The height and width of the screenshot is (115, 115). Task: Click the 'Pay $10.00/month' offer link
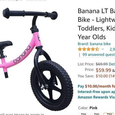pyautogui.click(x=96, y=86)
